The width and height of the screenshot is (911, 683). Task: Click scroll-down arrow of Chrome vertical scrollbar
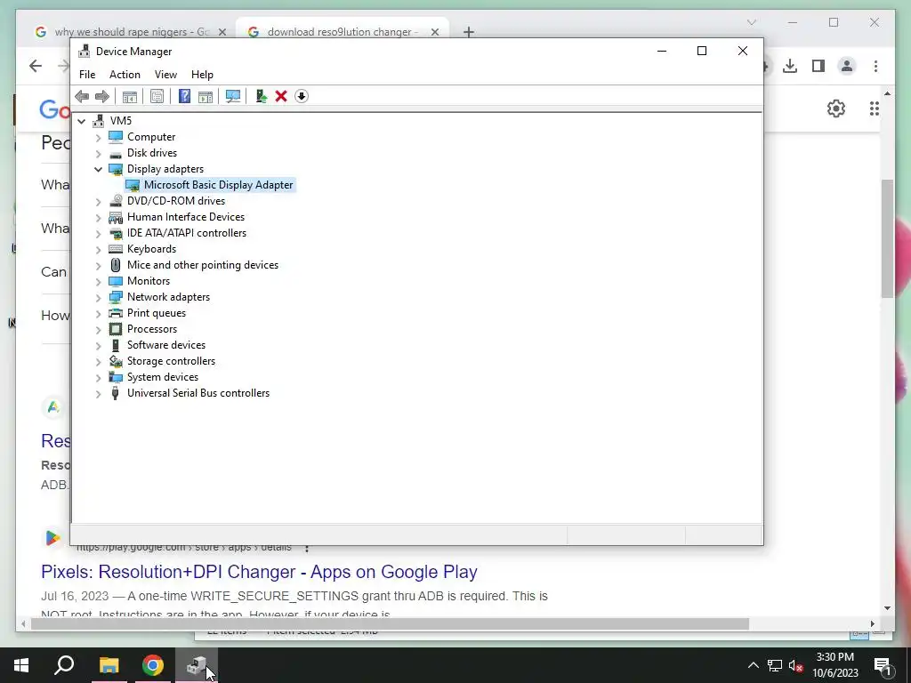click(887, 608)
